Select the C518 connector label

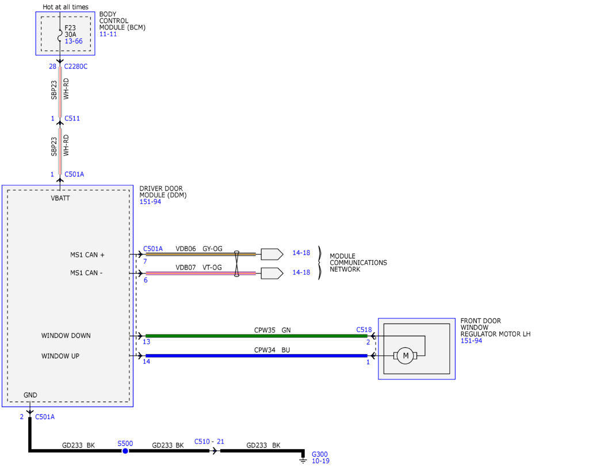tap(364, 330)
